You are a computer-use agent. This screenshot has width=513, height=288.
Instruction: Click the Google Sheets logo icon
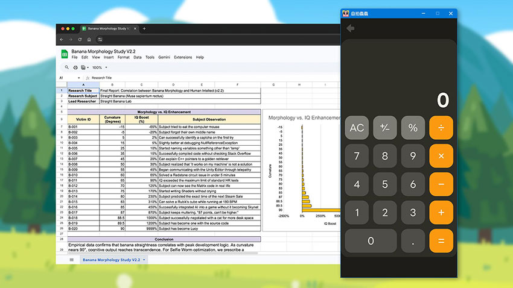click(x=65, y=54)
